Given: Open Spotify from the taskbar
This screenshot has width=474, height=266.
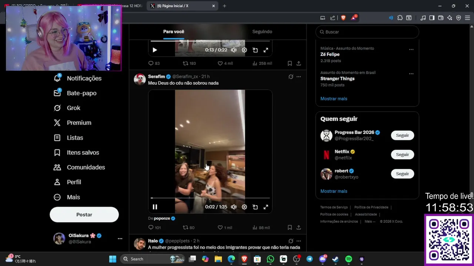Looking at the screenshot, I should (x=348, y=259).
